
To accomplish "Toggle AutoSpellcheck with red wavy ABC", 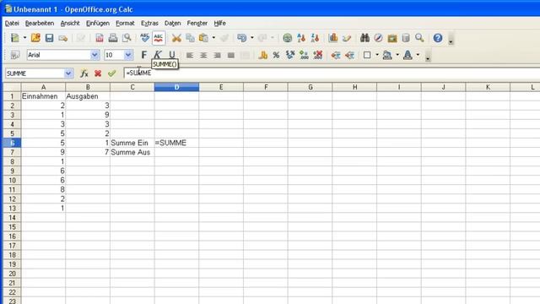I will pos(159,38).
